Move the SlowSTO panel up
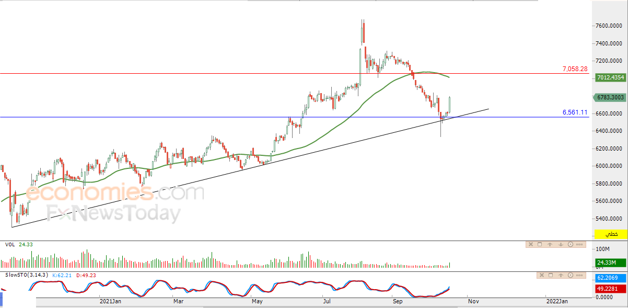The width and height of the screenshot is (628, 308). point(561,275)
